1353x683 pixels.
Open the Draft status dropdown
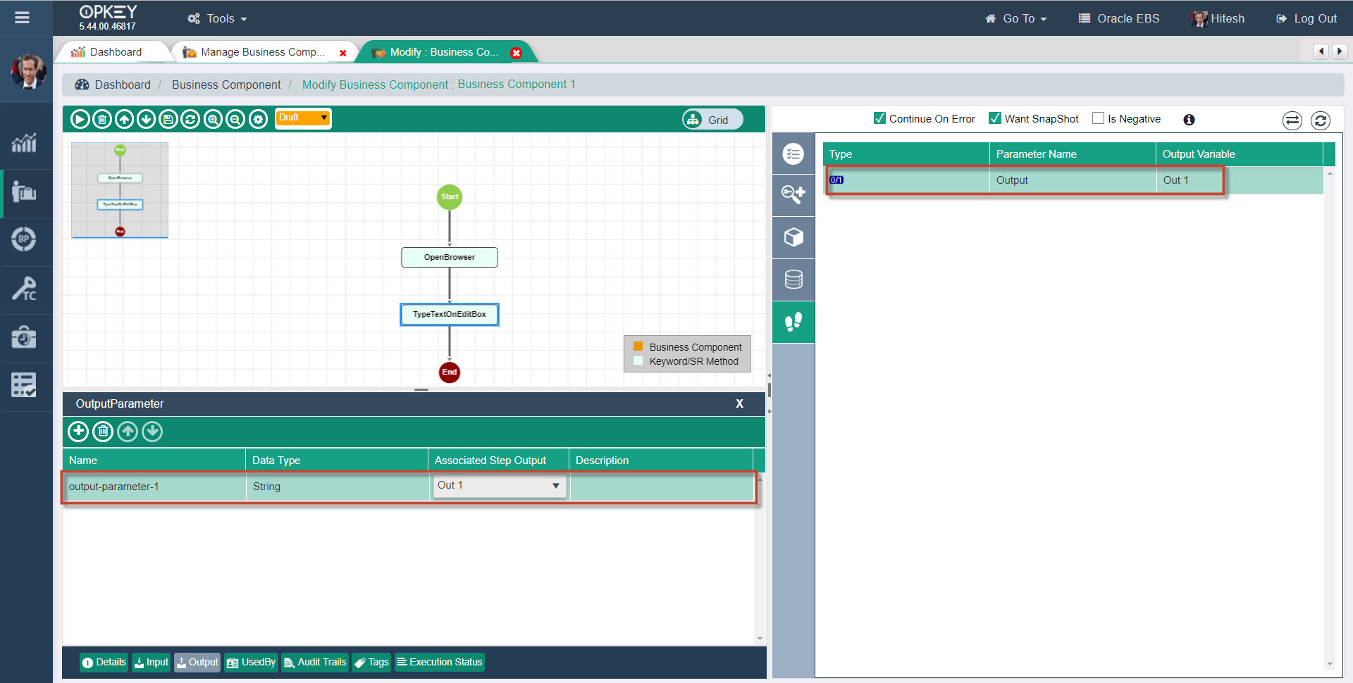coord(303,118)
